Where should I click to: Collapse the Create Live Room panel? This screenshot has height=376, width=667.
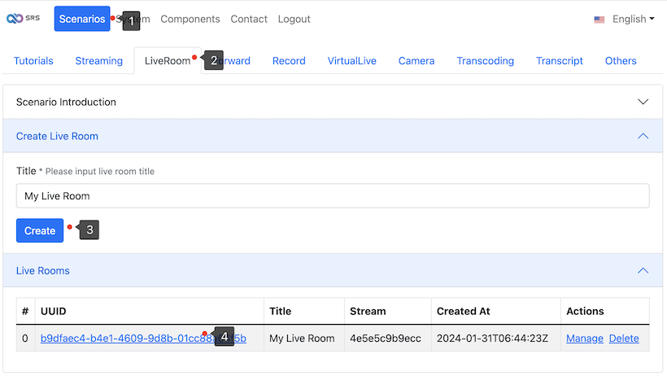pos(643,136)
